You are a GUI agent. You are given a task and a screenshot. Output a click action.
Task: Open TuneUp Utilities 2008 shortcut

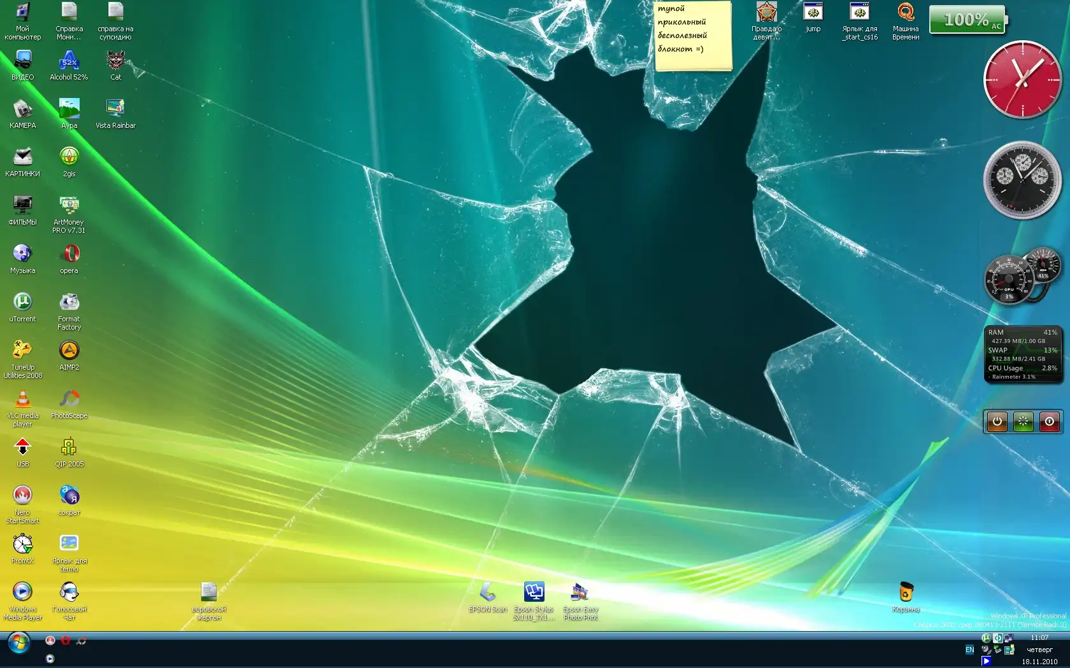(x=22, y=351)
